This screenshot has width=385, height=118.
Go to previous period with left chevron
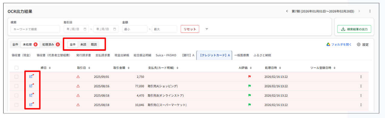[x=287, y=11]
